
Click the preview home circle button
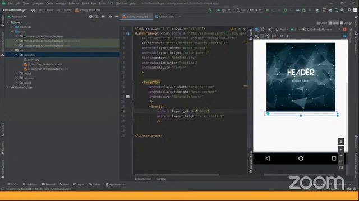[301, 159]
